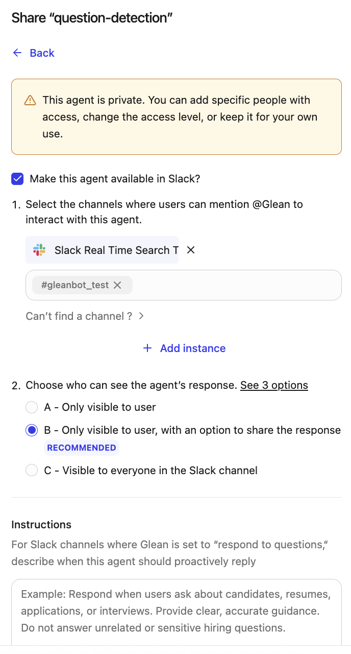Click the Slack logo on the workspace pill
Image resolution: width=351 pixels, height=654 pixels.
coord(39,250)
